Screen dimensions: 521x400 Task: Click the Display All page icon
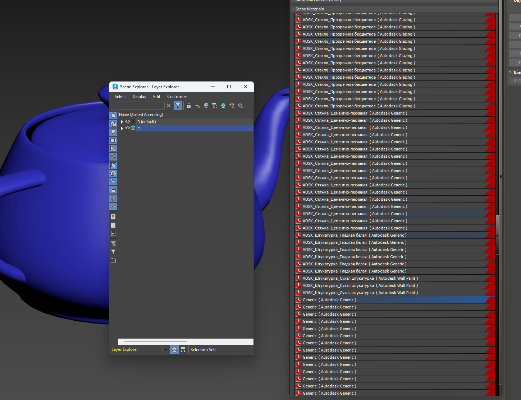113,217
